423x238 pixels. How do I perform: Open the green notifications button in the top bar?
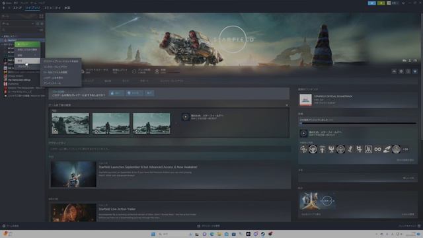[381, 3]
